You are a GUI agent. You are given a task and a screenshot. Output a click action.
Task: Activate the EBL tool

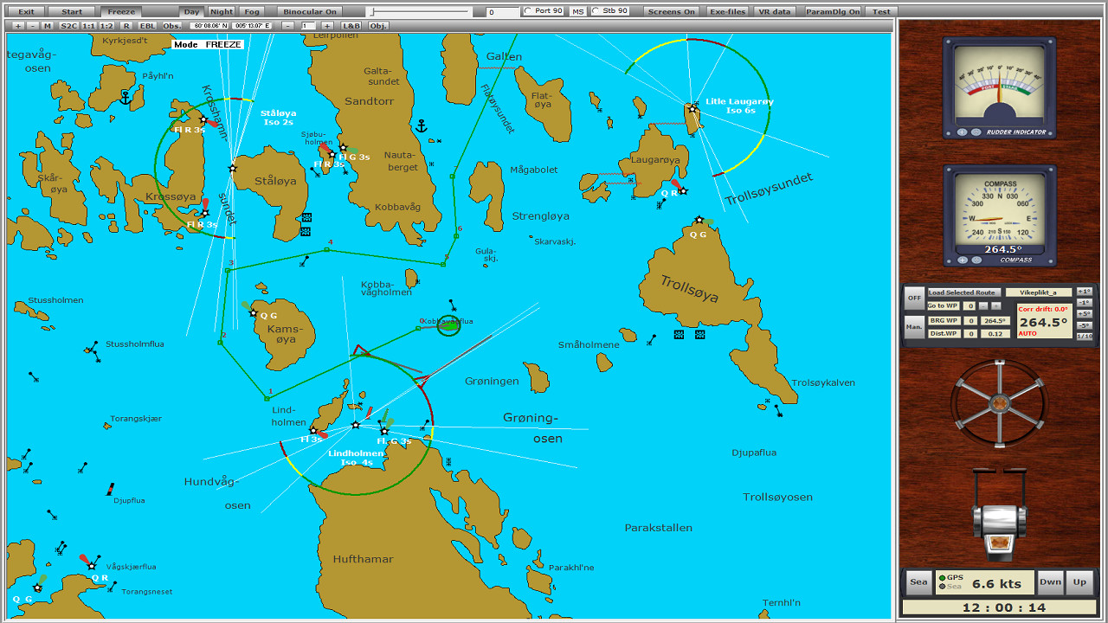point(149,25)
